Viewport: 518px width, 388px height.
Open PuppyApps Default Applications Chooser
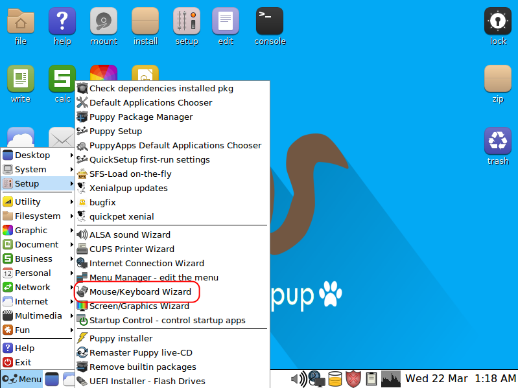(x=172, y=145)
